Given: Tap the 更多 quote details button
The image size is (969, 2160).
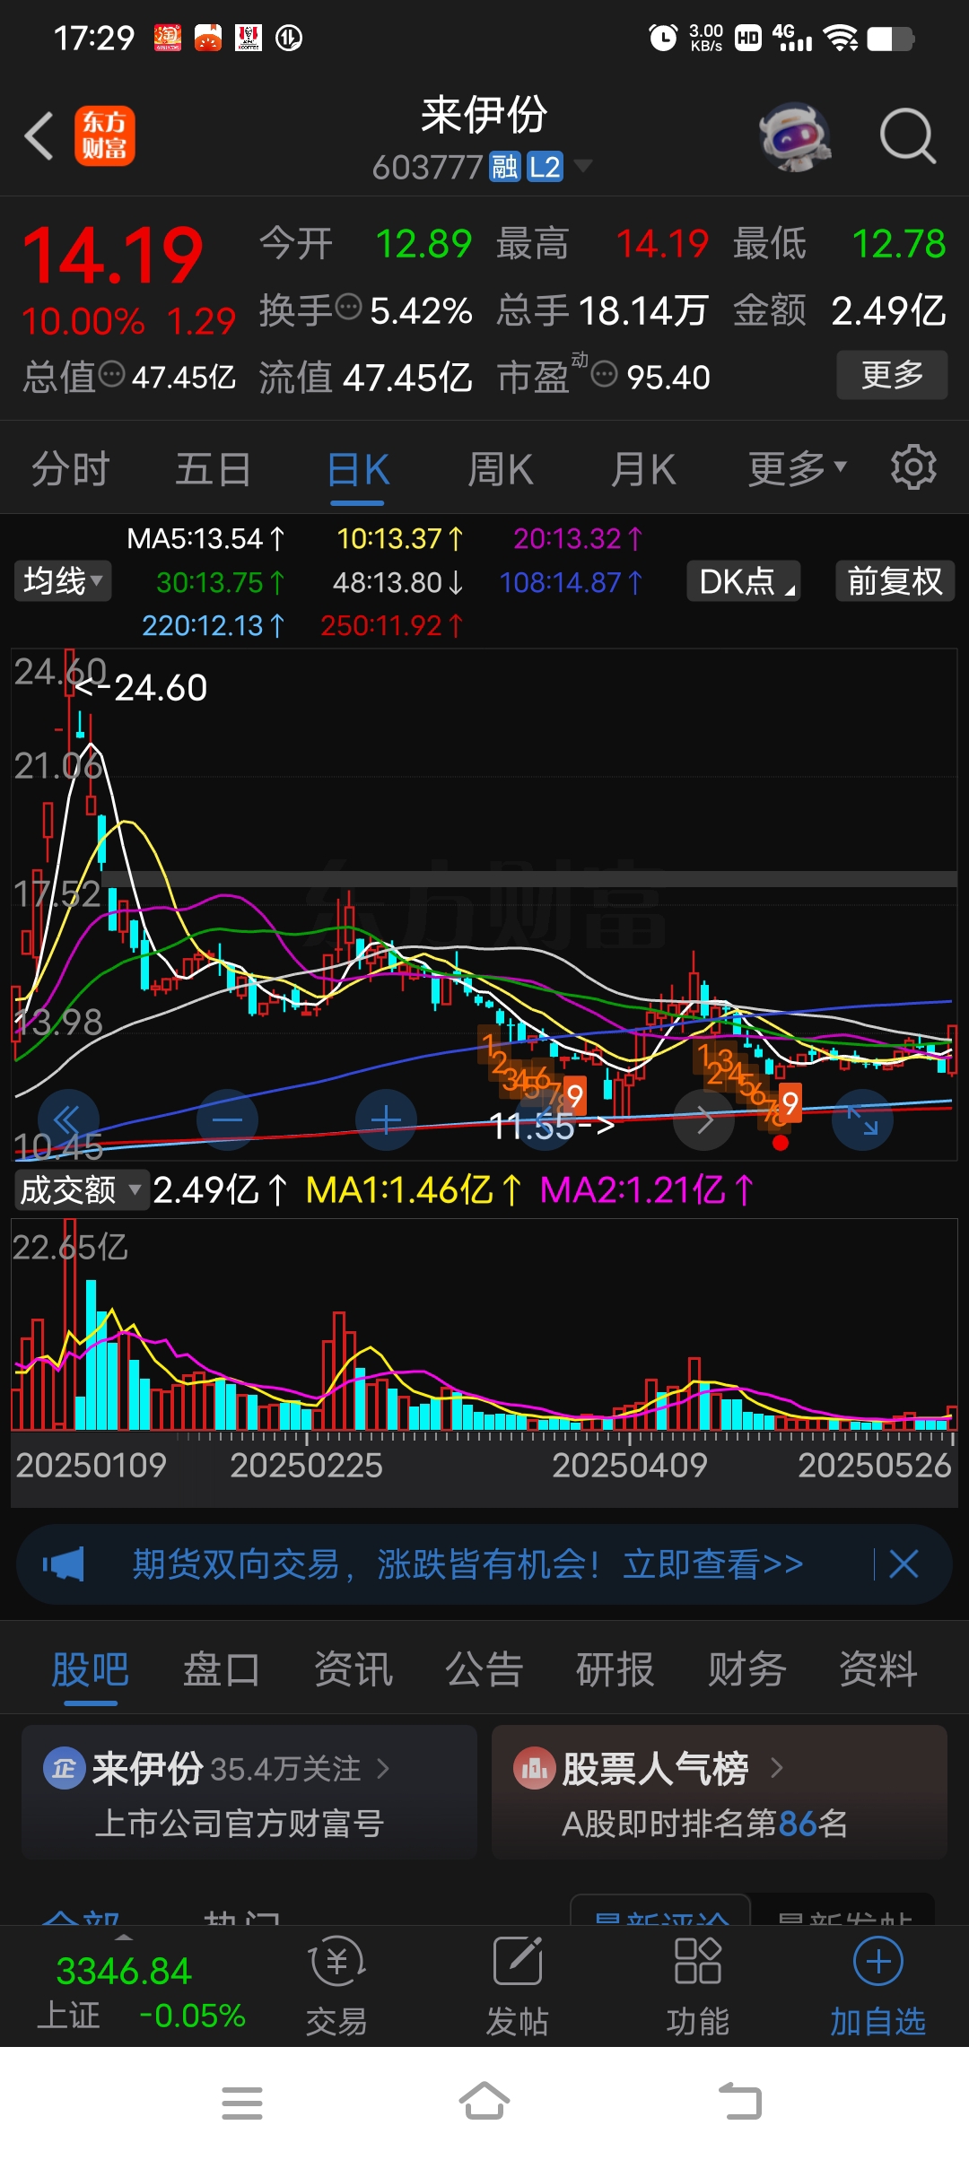Looking at the screenshot, I should pos(892,375).
